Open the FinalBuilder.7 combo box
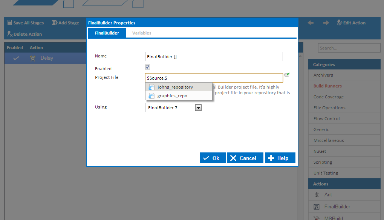This screenshot has width=384, height=220. pos(174,108)
